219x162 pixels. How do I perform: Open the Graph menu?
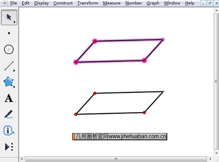(x=153, y=3)
